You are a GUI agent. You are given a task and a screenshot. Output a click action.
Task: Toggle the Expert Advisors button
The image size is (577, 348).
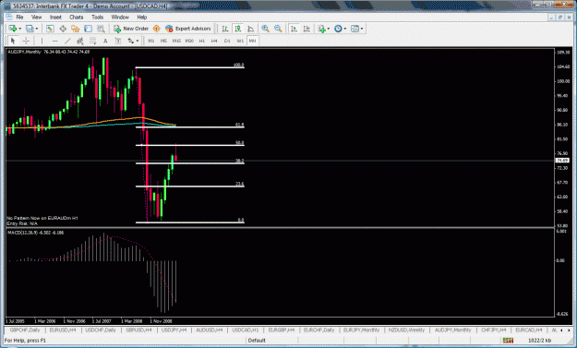coord(188,29)
